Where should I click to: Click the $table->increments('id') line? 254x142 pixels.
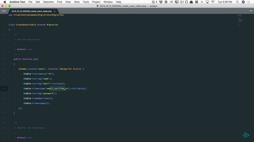(x=39, y=74)
